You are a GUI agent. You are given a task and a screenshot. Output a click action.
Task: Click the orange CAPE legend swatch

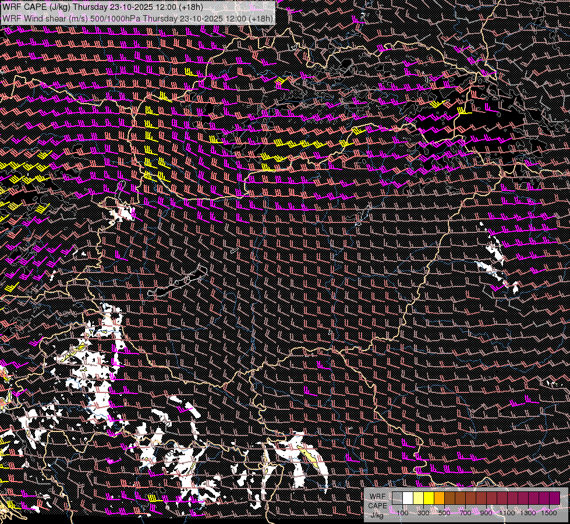439,498
